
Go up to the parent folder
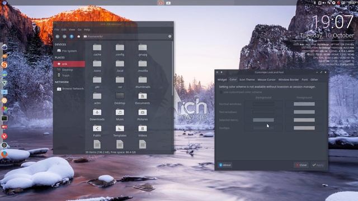[72, 36]
